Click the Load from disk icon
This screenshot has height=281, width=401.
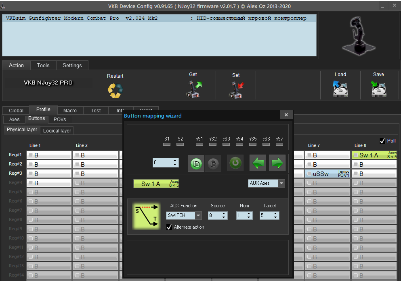[x=340, y=89]
